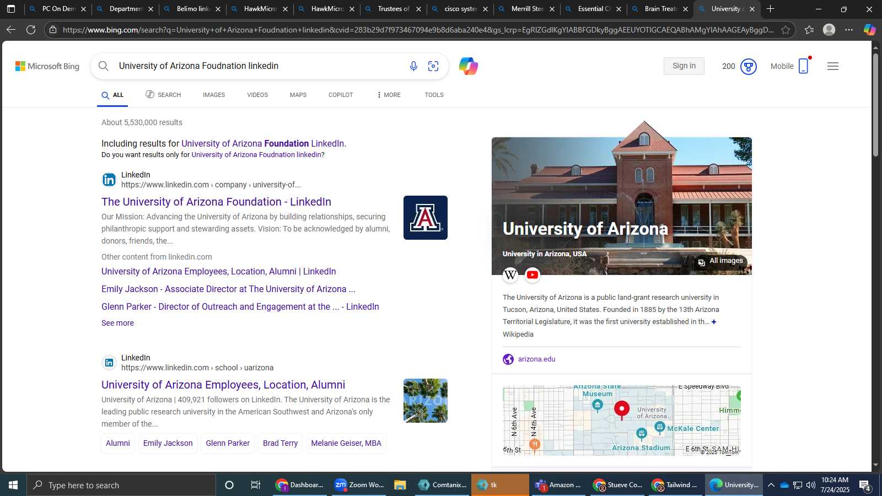Switch to MAPS tab

[298, 95]
